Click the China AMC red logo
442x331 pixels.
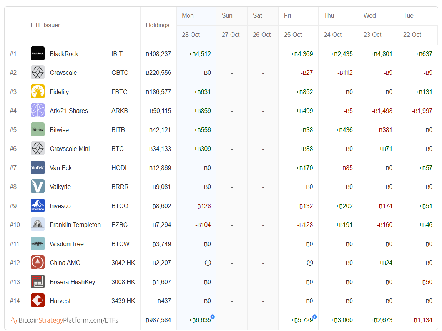pyautogui.click(x=38, y=263)
